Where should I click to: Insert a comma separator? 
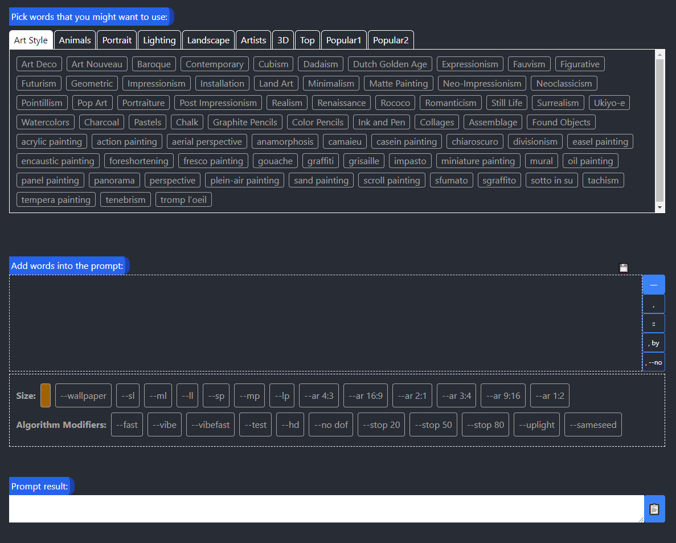pyautogui.click(x=654, y=304)
